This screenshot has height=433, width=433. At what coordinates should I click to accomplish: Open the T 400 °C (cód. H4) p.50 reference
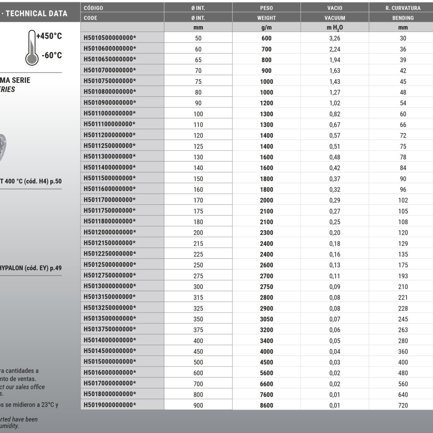(31, 182)
